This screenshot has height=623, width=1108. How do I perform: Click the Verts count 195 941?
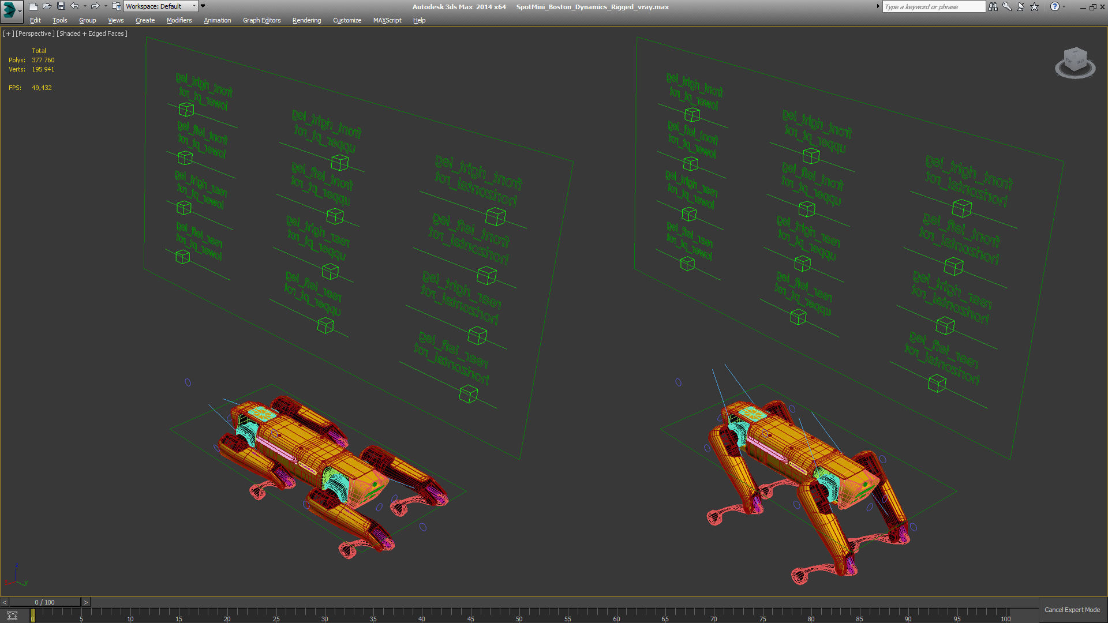(x=43, y=69)
